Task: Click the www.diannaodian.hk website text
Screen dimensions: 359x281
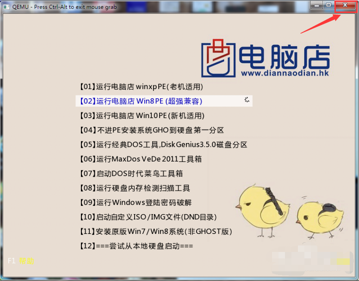Action: coord(285,73)
